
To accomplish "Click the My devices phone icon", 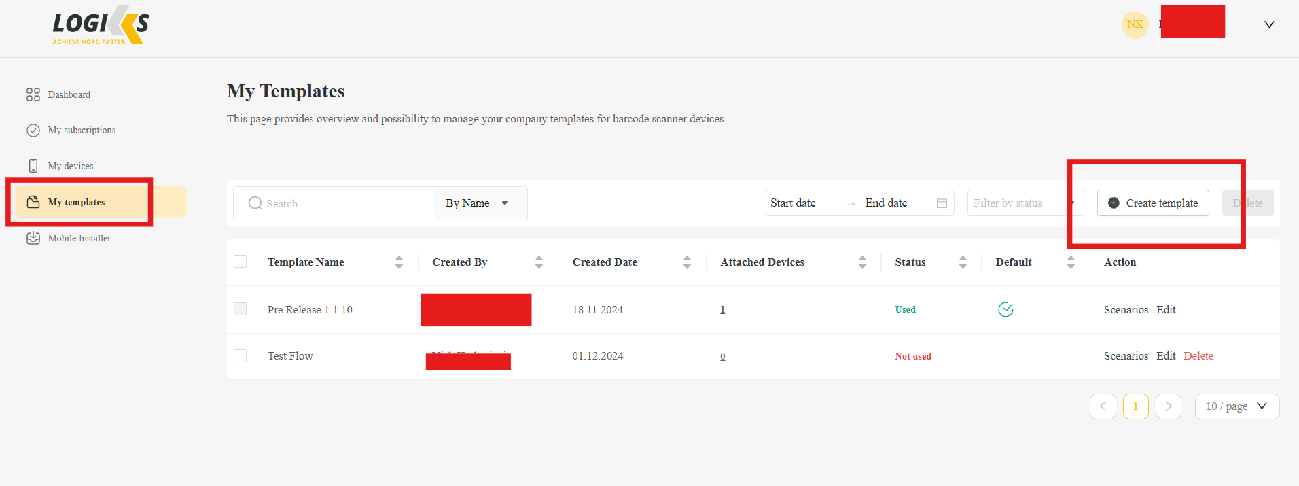I will click(x=33, y=166).
